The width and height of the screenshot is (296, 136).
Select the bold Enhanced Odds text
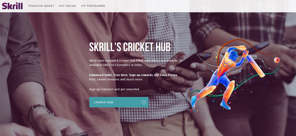coord(101,75)
